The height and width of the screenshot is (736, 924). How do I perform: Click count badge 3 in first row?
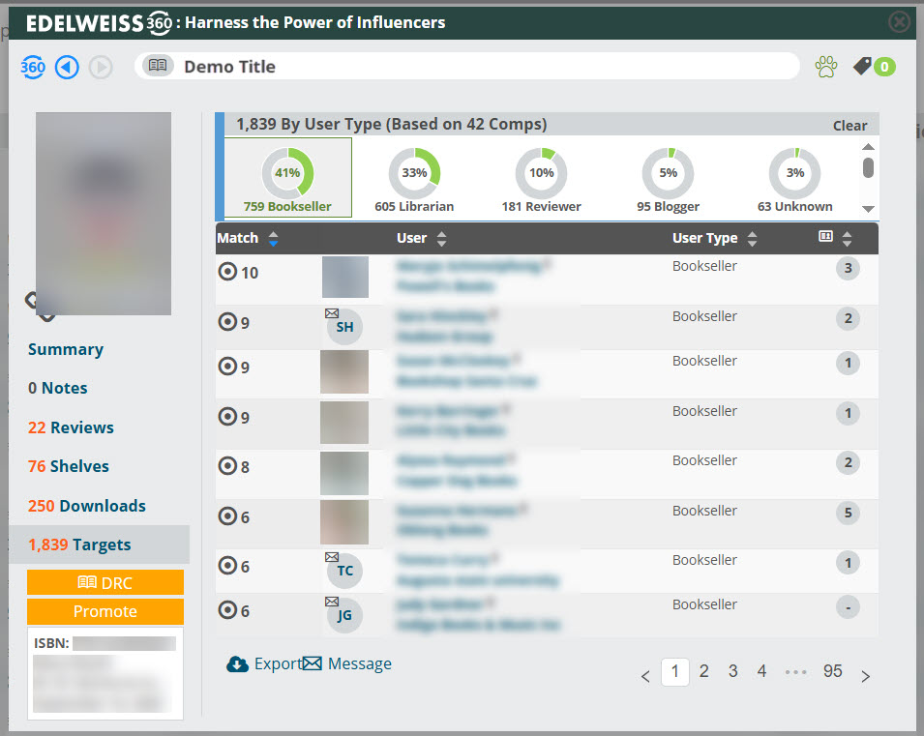click(848, 268)
